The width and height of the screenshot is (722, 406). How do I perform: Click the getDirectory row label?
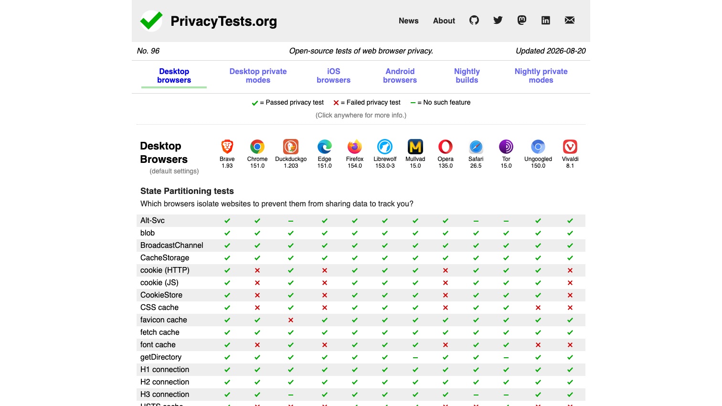(161, 357)
